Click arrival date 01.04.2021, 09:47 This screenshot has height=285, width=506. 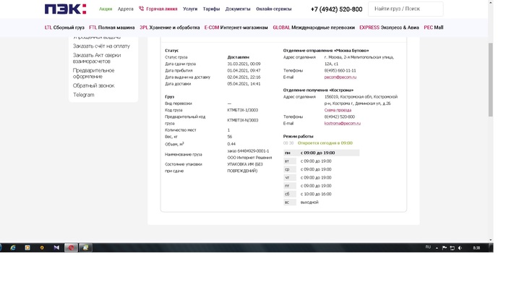click(244, 70)
